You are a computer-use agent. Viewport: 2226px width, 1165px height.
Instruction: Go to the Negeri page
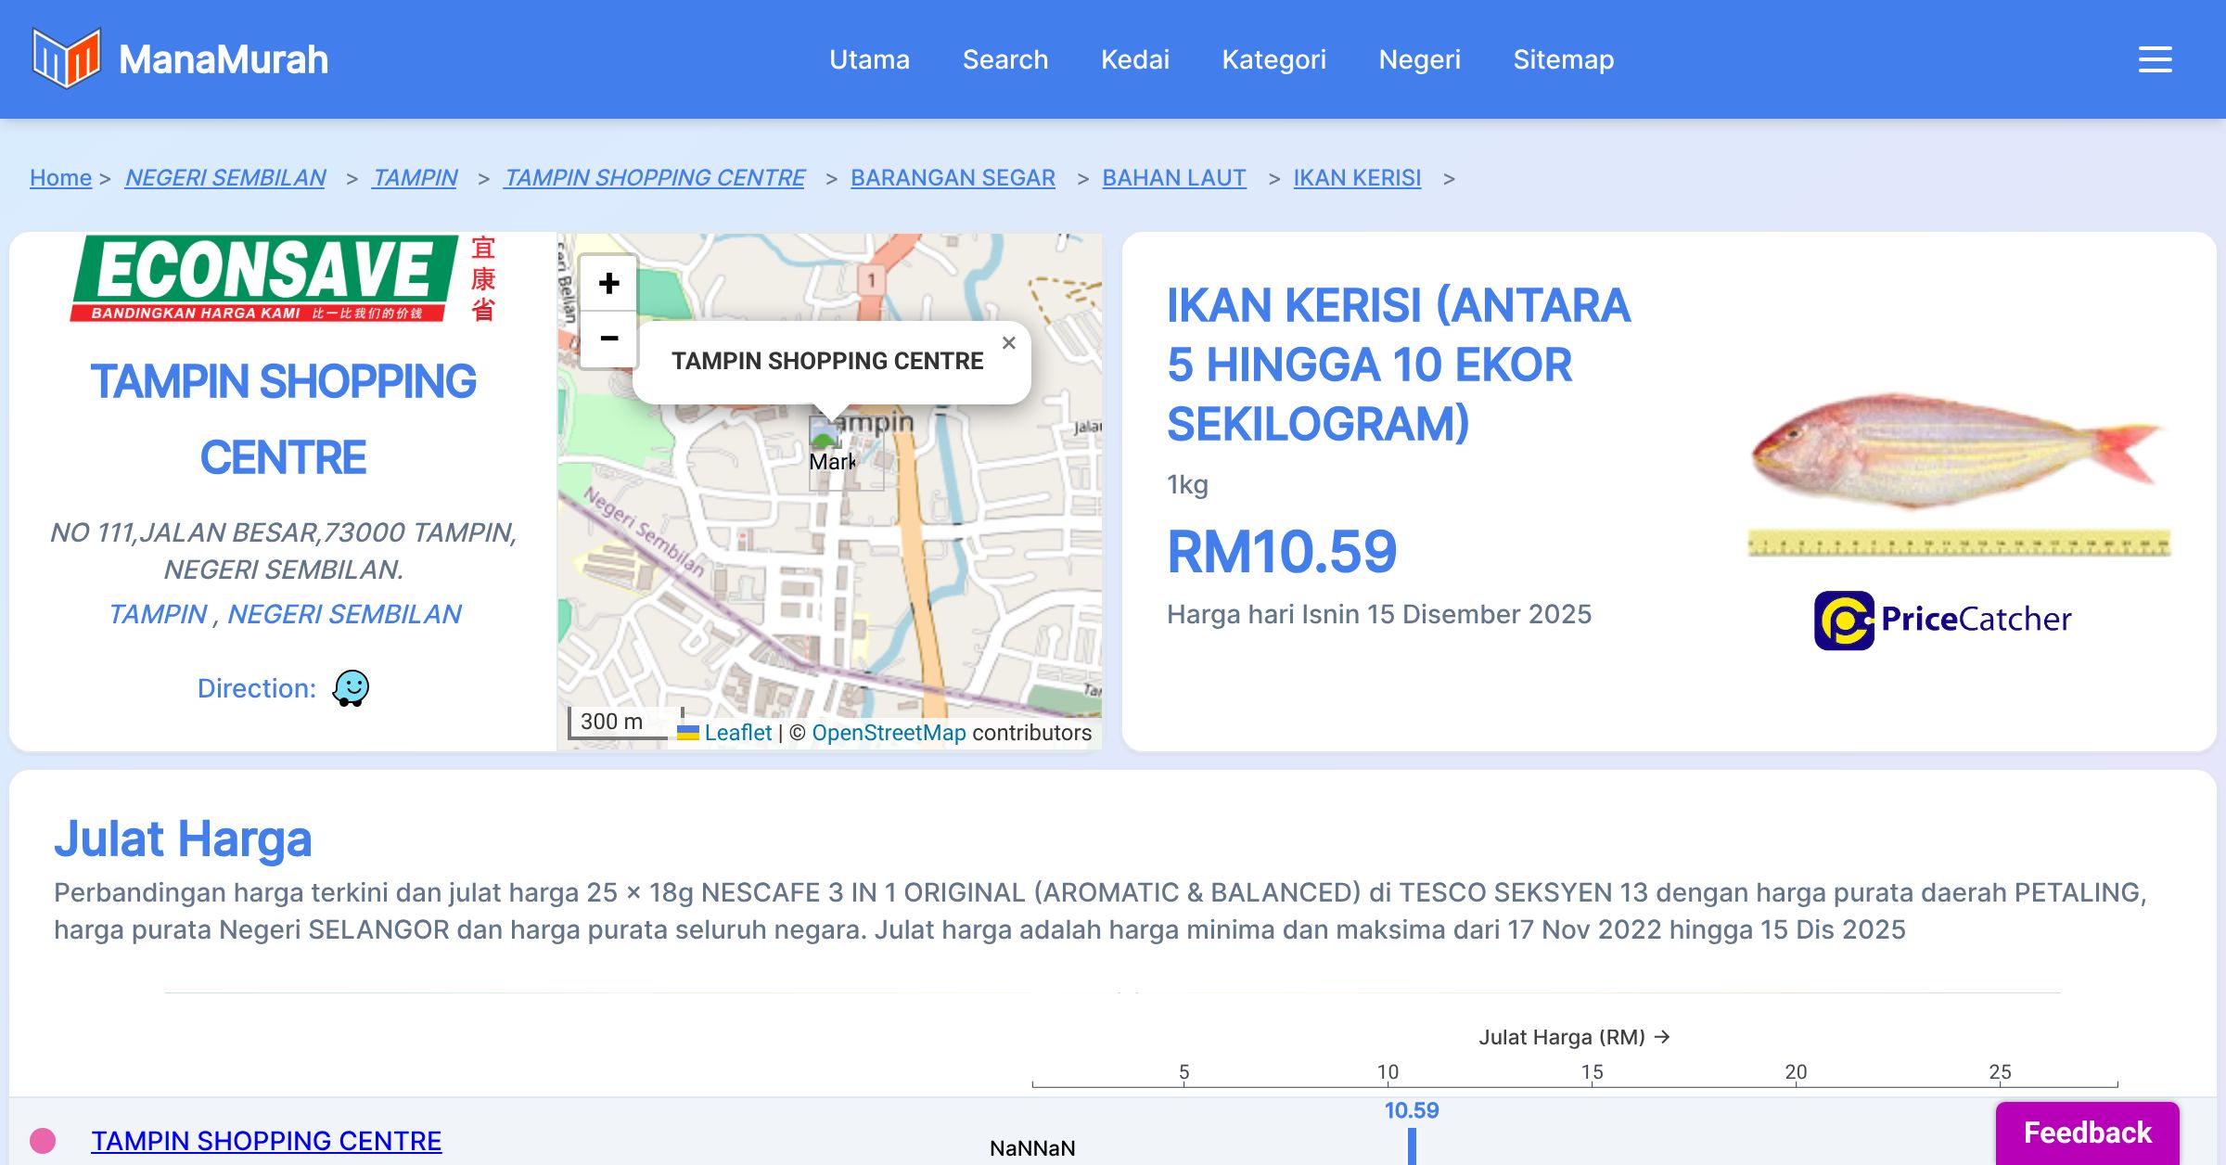tap(1419, 59)
